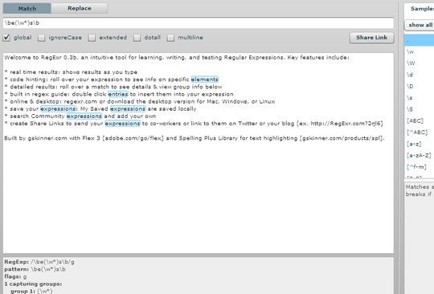This screenshot has width=434, height=294.
Task: Click 'expressions' match after 'search Community'
Action: point(84,116)
